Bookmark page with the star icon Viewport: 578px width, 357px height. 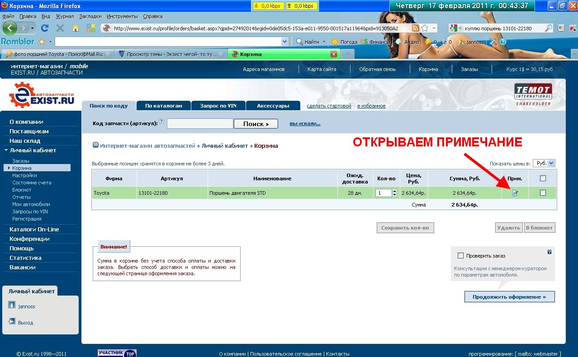[x=425, y=28]
